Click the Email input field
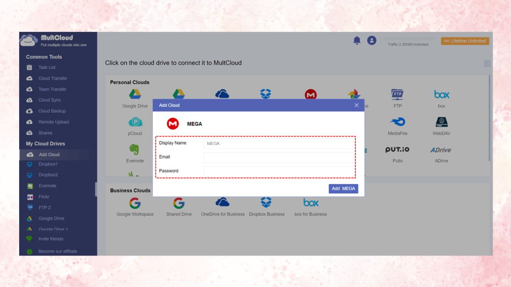Screen dimensions: 511x287 (278, 157)
